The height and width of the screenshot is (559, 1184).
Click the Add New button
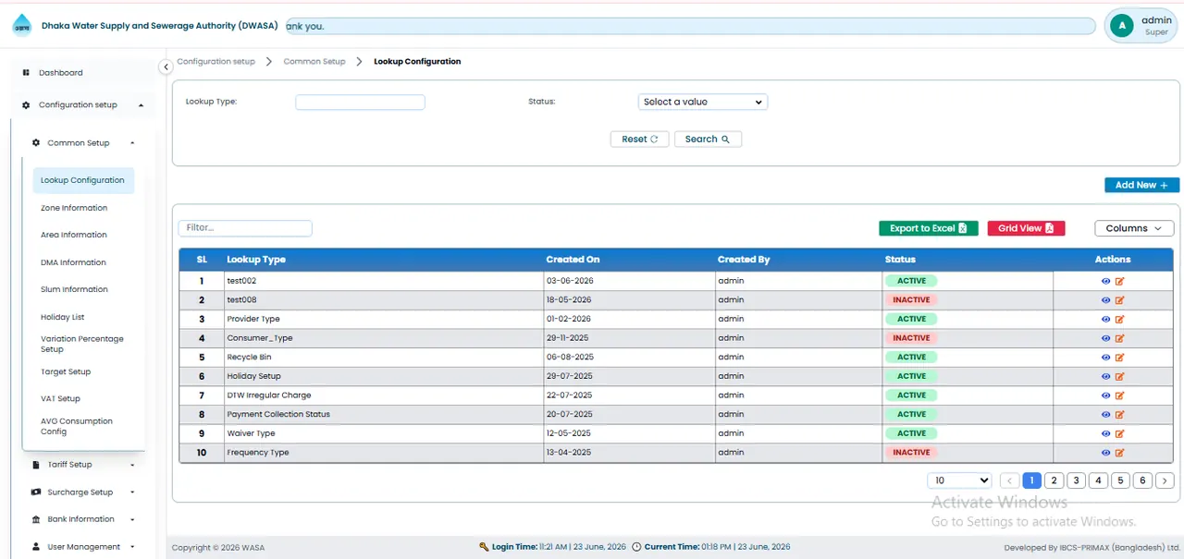1141,185
